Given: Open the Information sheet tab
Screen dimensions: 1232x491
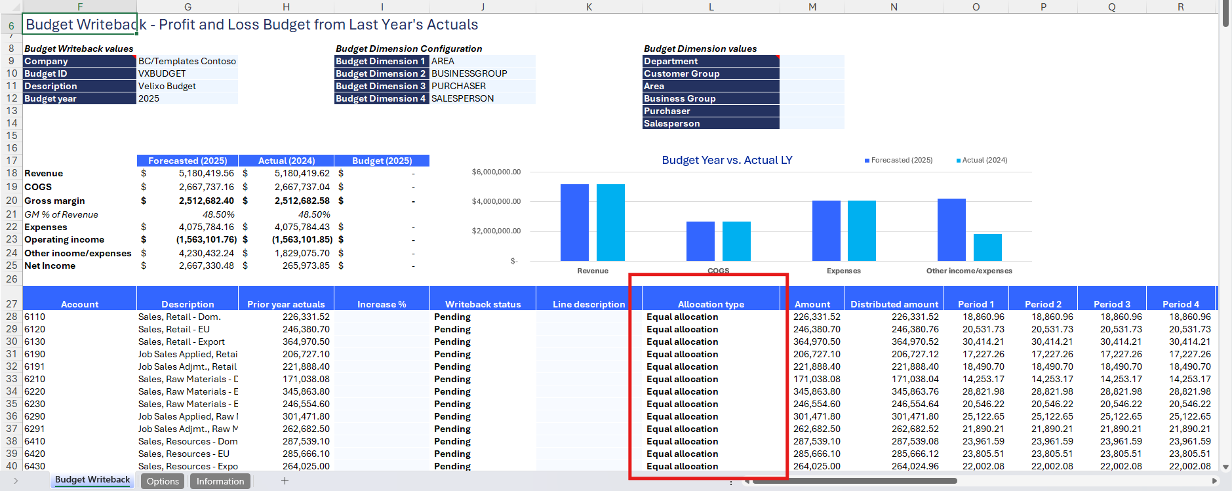Looking at the screenshot, I should (220, 481).
